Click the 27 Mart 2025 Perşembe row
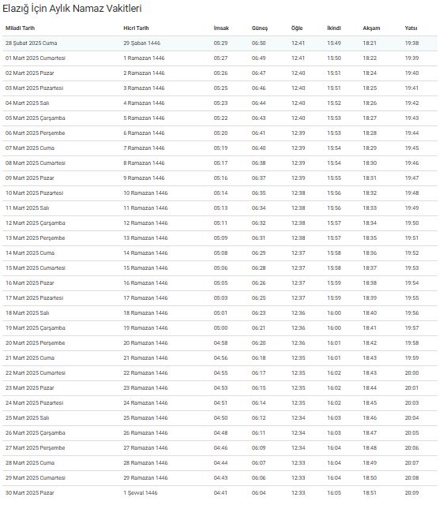This screenshot has width=443, height=505. tap(220, 447)
